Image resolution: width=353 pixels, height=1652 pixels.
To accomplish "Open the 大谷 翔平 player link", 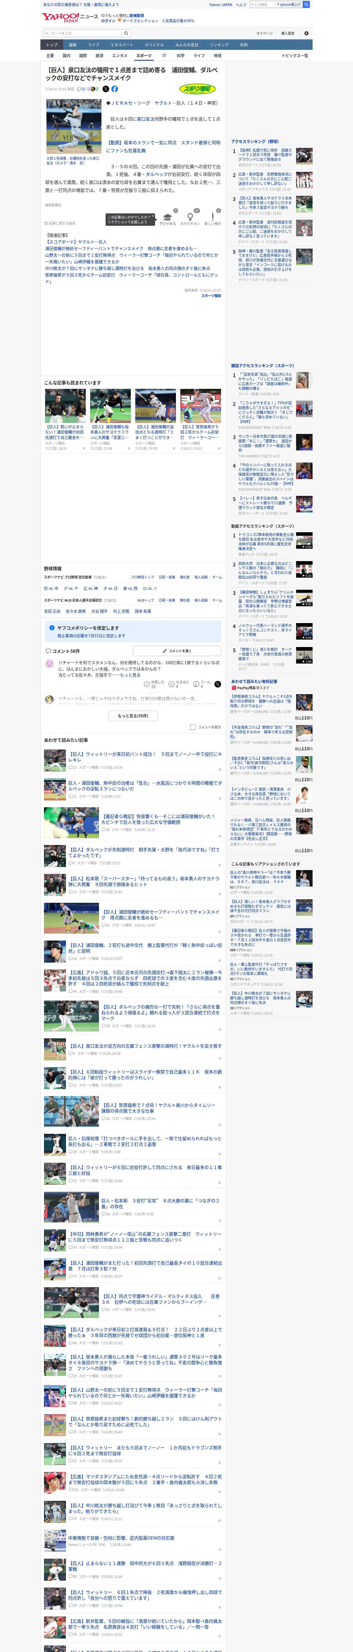I will (99, 612).
